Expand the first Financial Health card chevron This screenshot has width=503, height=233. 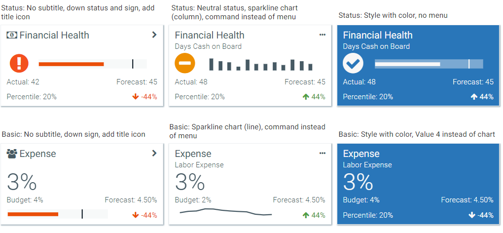click(x=154, y=35)
